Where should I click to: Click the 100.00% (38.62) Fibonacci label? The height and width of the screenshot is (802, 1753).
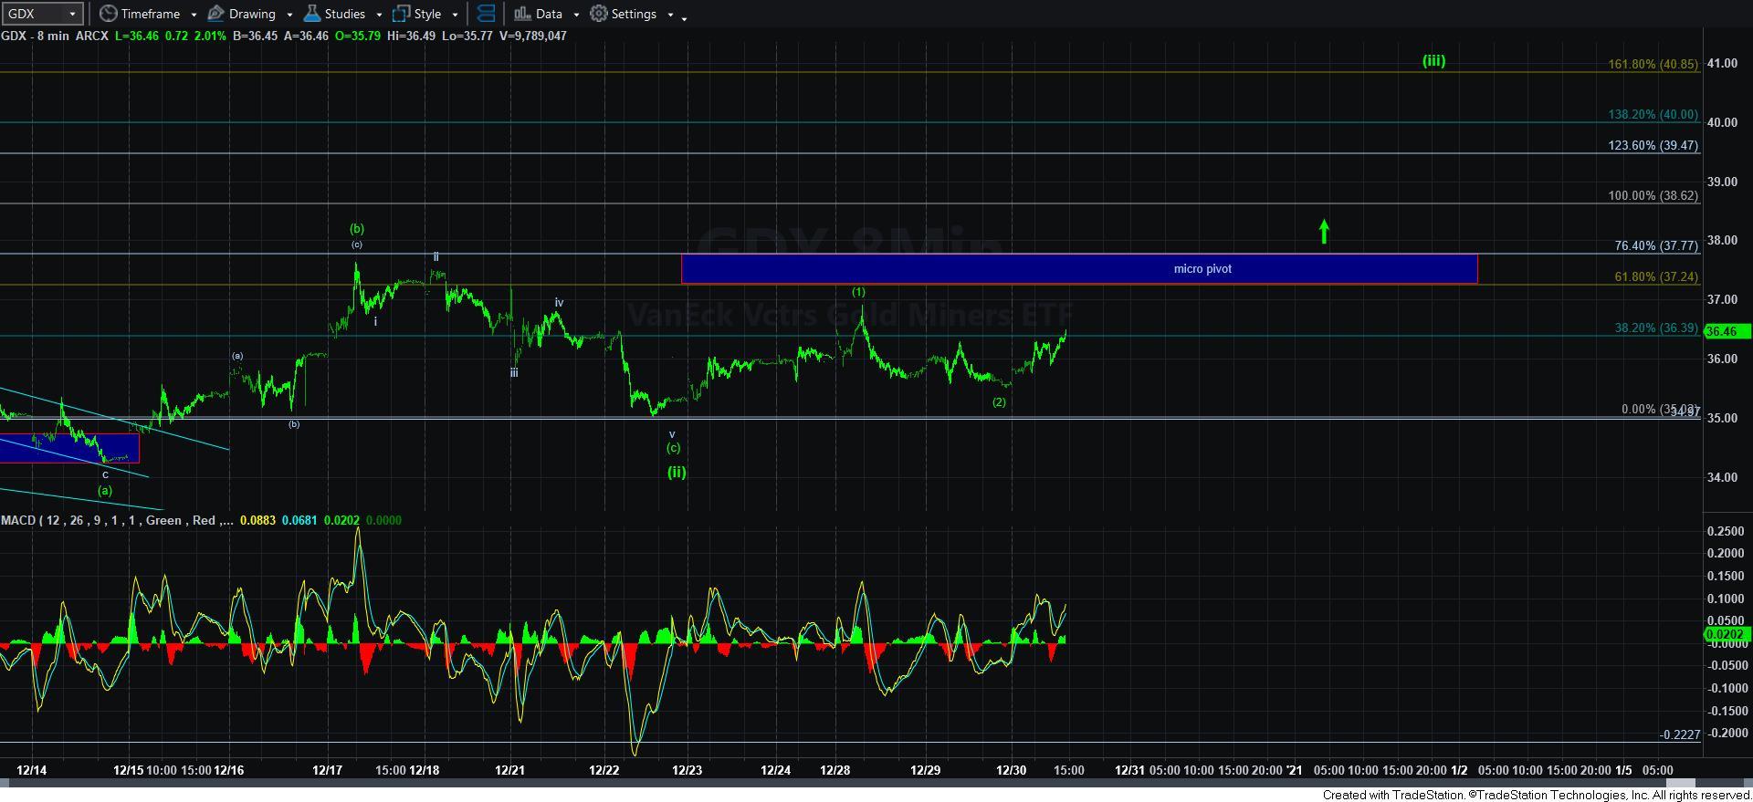click(1653, 196)
